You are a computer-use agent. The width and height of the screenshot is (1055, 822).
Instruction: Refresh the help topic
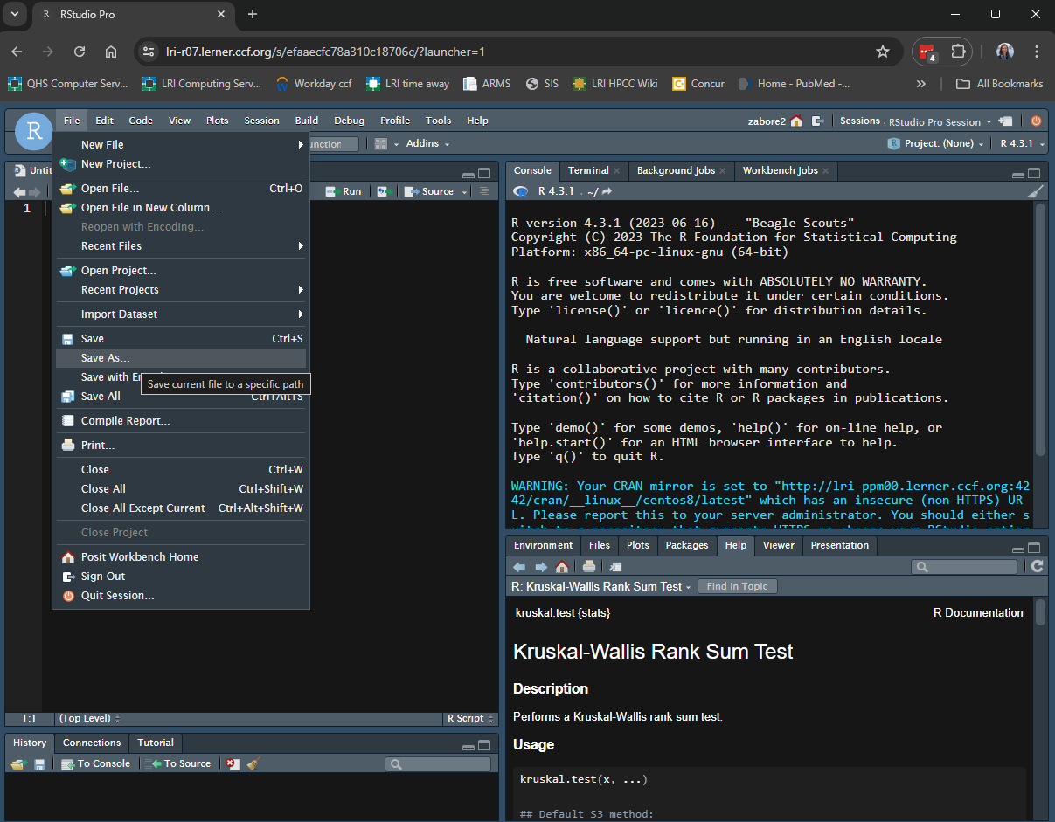tap(1038, 567)
